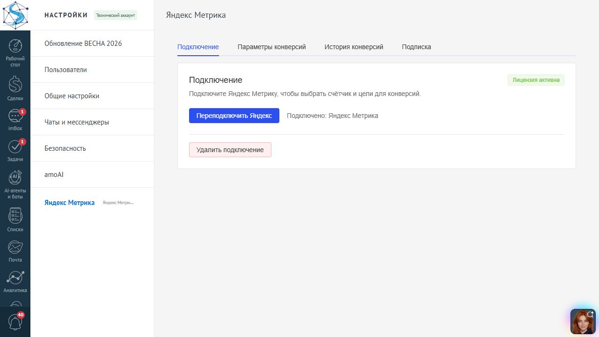The height and width of the screenshot is (337, 599).
Task: Click the Лицензия активна status badge
Action: coord(536,80)
